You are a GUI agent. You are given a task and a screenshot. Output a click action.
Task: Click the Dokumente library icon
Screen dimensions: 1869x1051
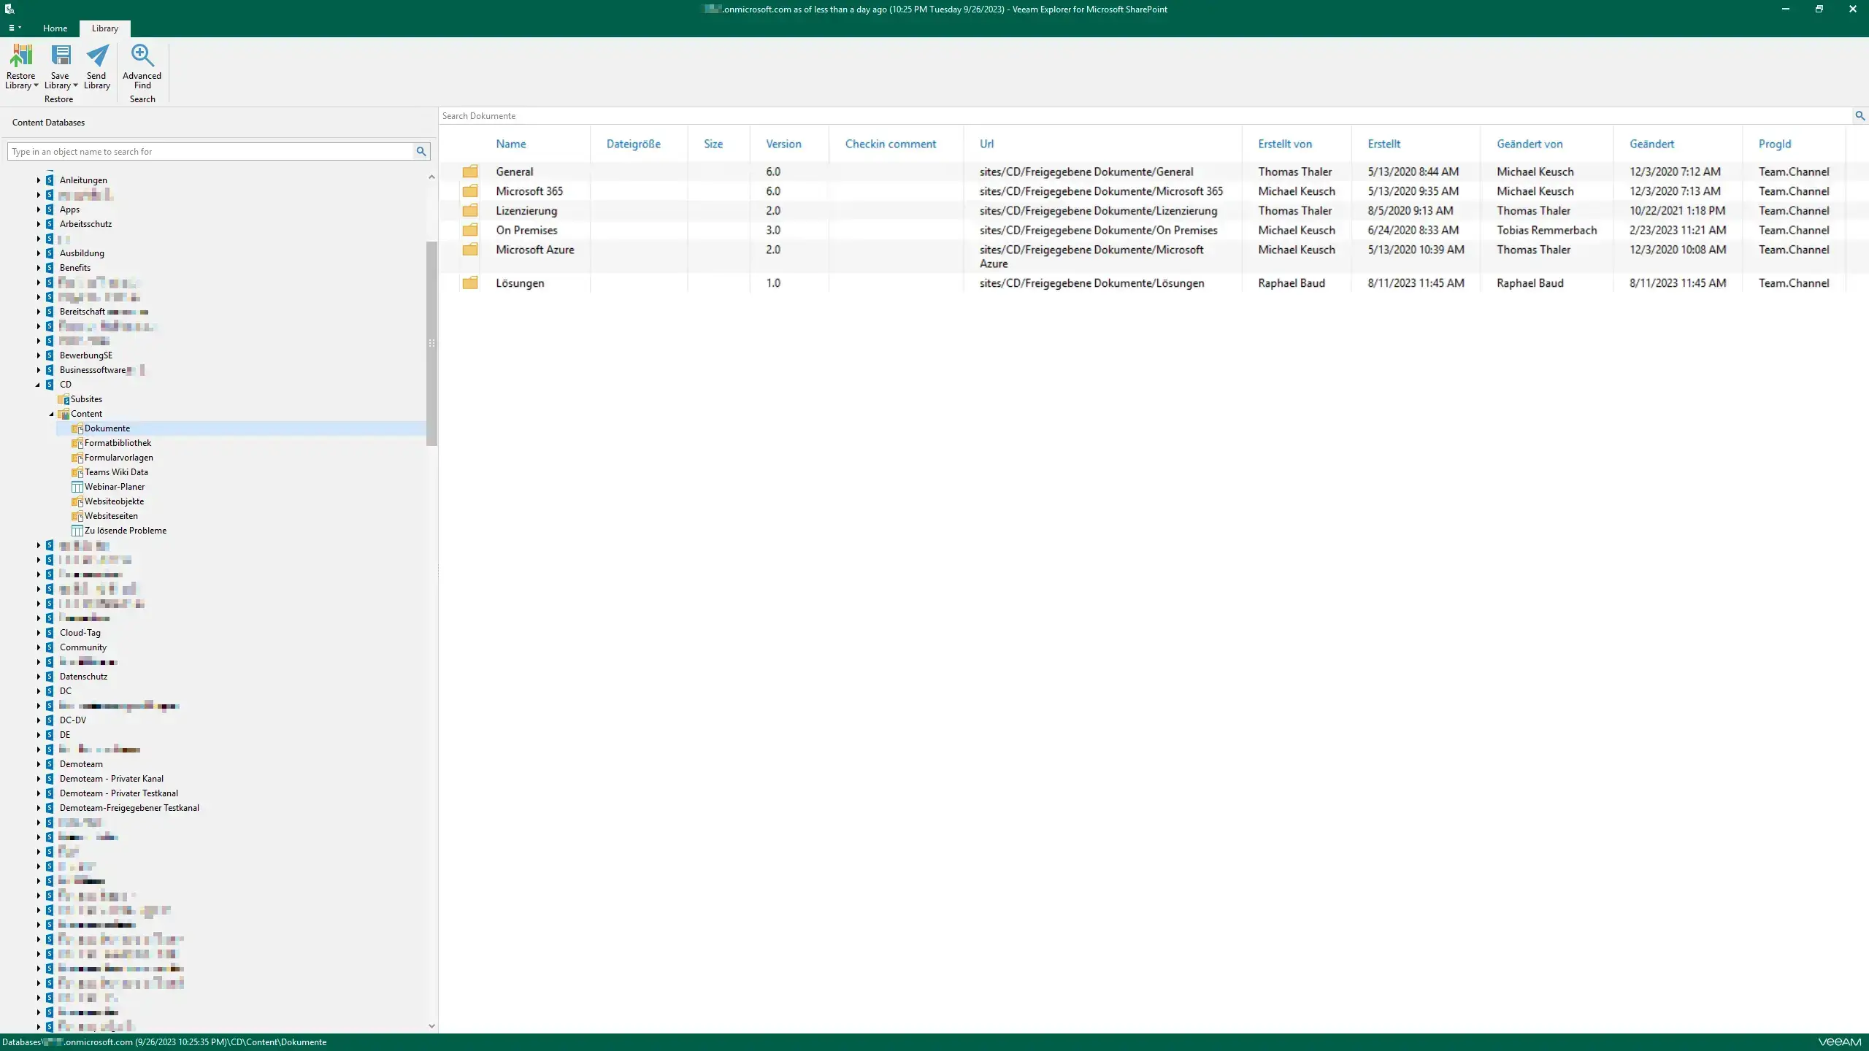pyautogui.click(x=77, y=428)
